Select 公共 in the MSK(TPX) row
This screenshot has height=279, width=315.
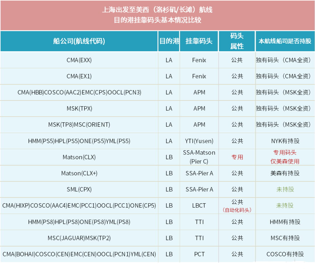[237, 109]
